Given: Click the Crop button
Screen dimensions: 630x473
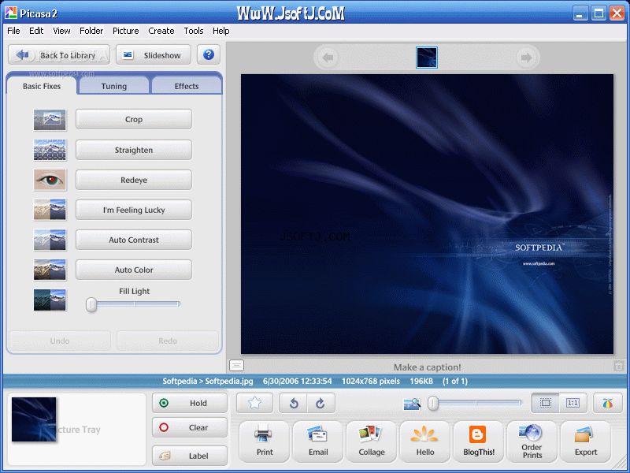Looking at the screenshot, I should click(134, 119).
